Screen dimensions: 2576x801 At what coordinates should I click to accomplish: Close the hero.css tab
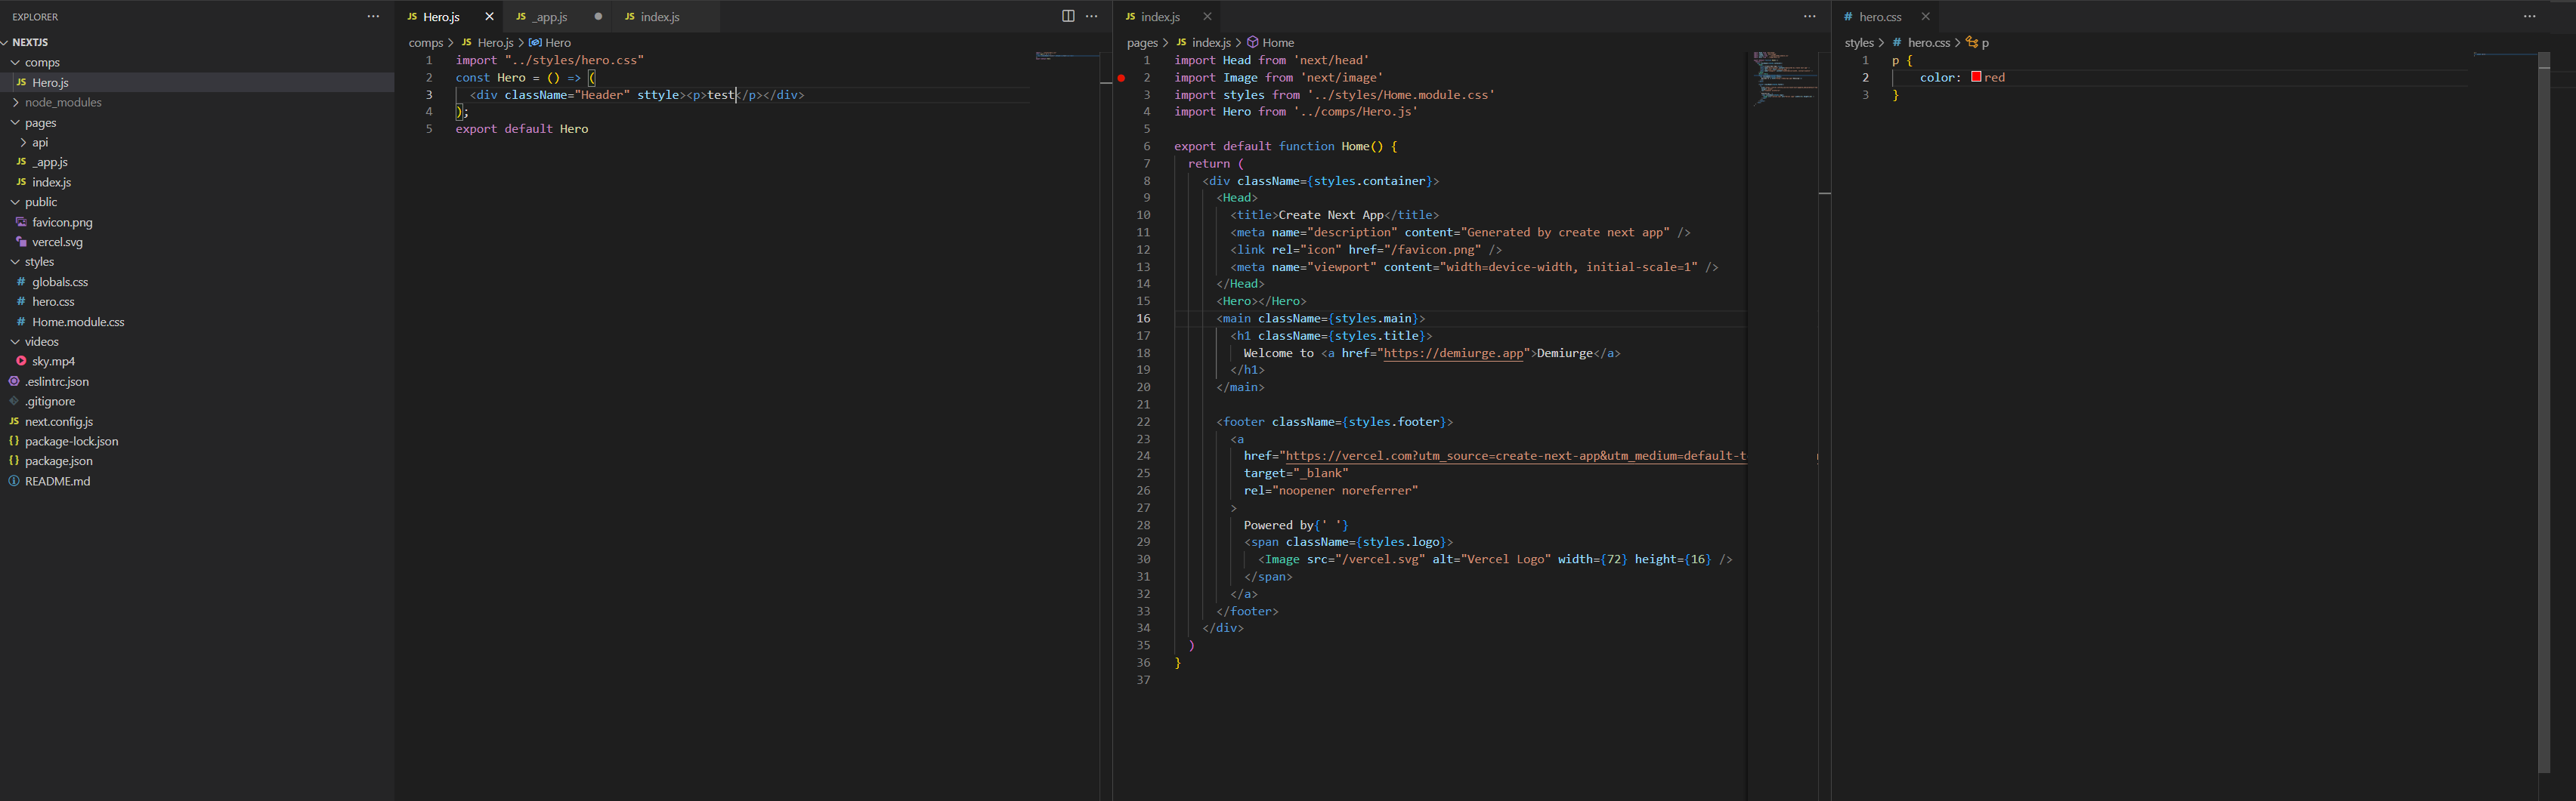[x=1925, y=17]
